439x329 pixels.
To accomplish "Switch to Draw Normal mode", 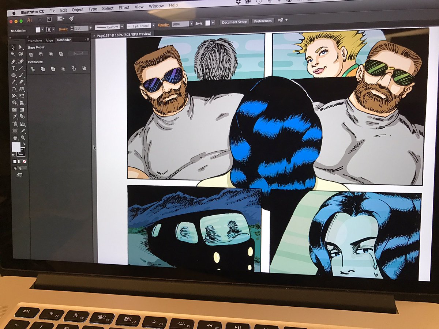I will (x=15, y=168).
